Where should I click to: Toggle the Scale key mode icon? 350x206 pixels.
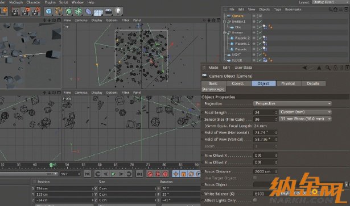pos(183,174)
